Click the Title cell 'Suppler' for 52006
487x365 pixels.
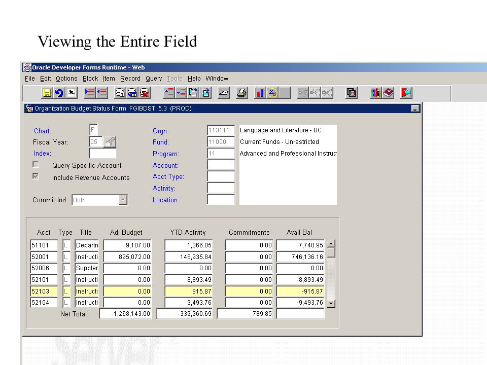pyautogui.click(x=87, y=268)
